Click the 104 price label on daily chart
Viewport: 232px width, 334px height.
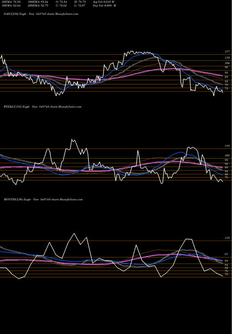pyautogui.click(x=227, y=63)
